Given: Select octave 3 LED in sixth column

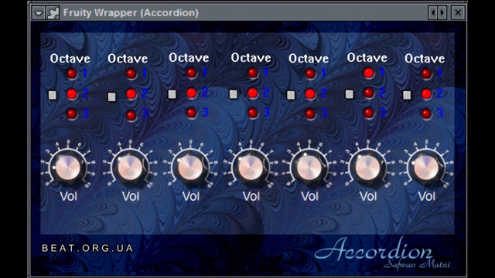Looking at the screenshot, I should pyautogui.click(x=369, y=113).
